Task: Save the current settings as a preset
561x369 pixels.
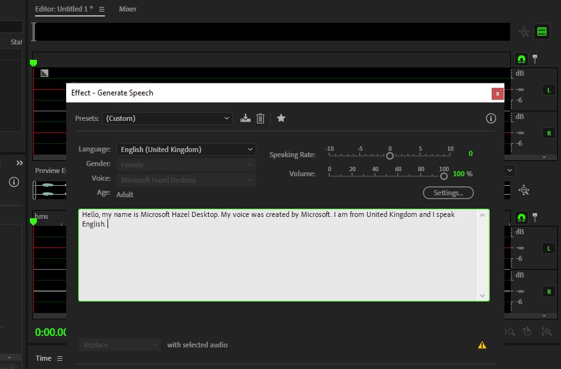Action: pyautogui.click(x=245, y=118)
